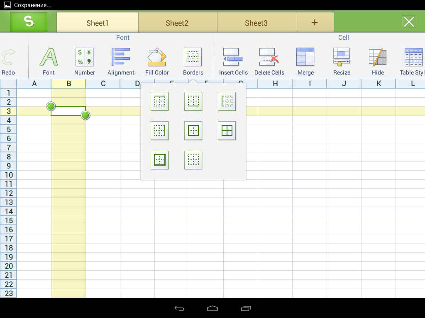The image size is (425, 318).
Task: Switch to the Sheet3 tab
Action: pyautogui.click(x=256, y=23)
